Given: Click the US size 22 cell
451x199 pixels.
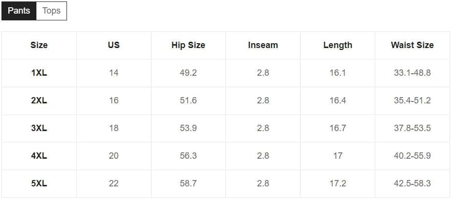Looking at the screenshot, I should pyautogui.click(x=114, y=183).
